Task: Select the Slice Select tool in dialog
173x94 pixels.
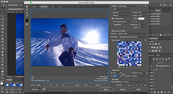Action: [27, 10]
